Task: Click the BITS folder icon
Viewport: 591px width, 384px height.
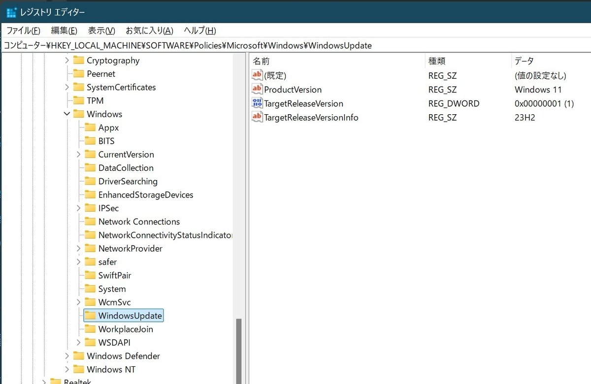Action: pyautogui.click(x=90, y=141)
